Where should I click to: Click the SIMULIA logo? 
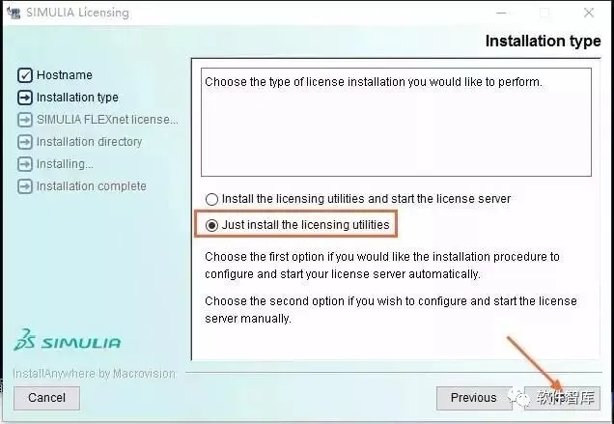coord(68,340)
